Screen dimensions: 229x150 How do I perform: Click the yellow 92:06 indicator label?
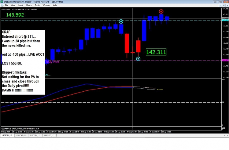160,89
